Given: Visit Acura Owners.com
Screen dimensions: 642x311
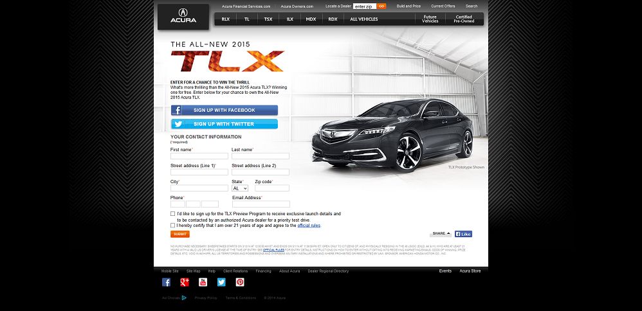Looking at the screenshot, I should tap(297, 6).
